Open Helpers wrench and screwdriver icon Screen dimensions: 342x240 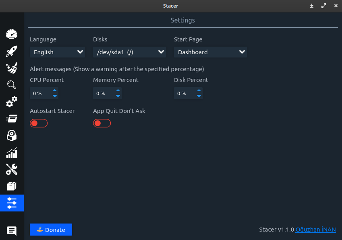point(12,169)
